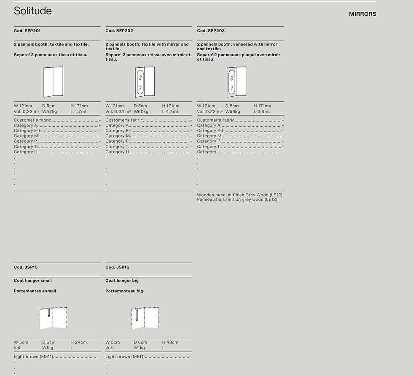This screenshot has height=376, width=413.
Task: Click the JSP16 big coat hanger drawing
Action: click(145, 318)
